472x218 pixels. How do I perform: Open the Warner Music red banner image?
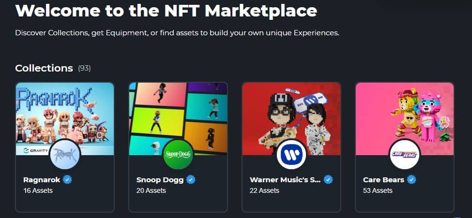[x=291, y=119]
